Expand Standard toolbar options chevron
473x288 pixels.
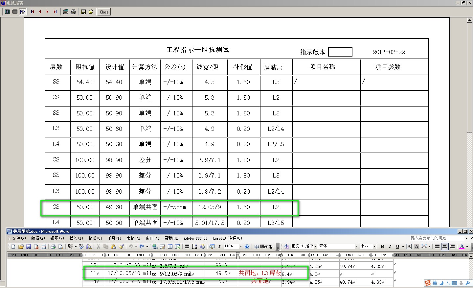[x=278, y=247]
